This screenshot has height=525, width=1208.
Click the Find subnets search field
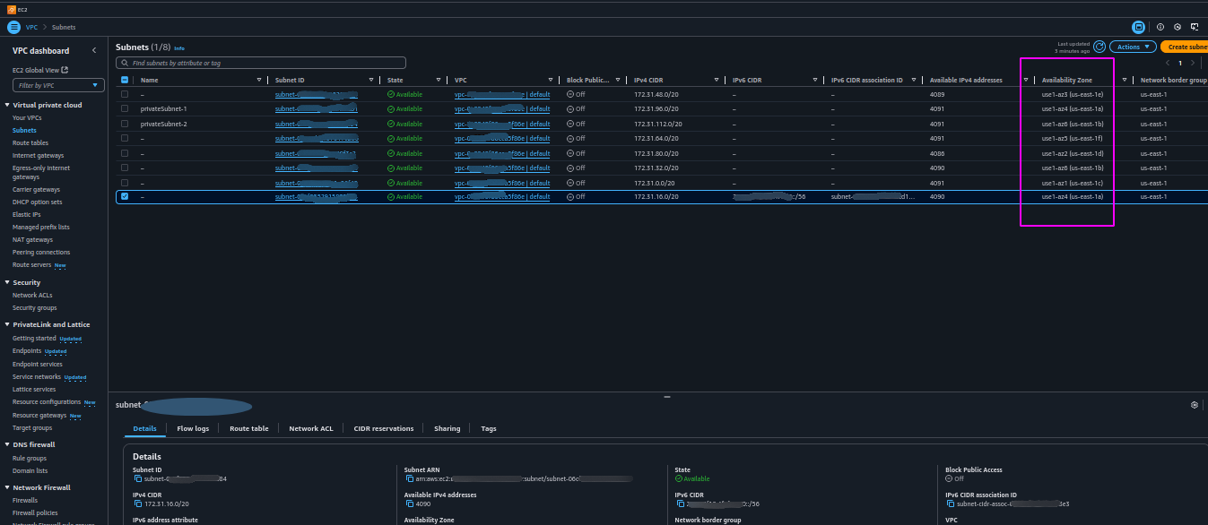[261, 63]
